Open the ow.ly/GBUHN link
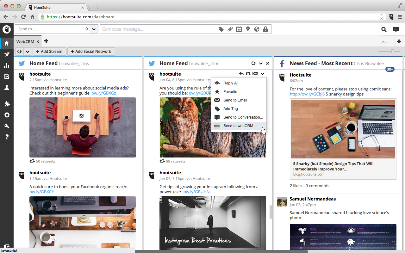Image resolution: width=405 pixels, height=253 pixels. click(196, 192)
